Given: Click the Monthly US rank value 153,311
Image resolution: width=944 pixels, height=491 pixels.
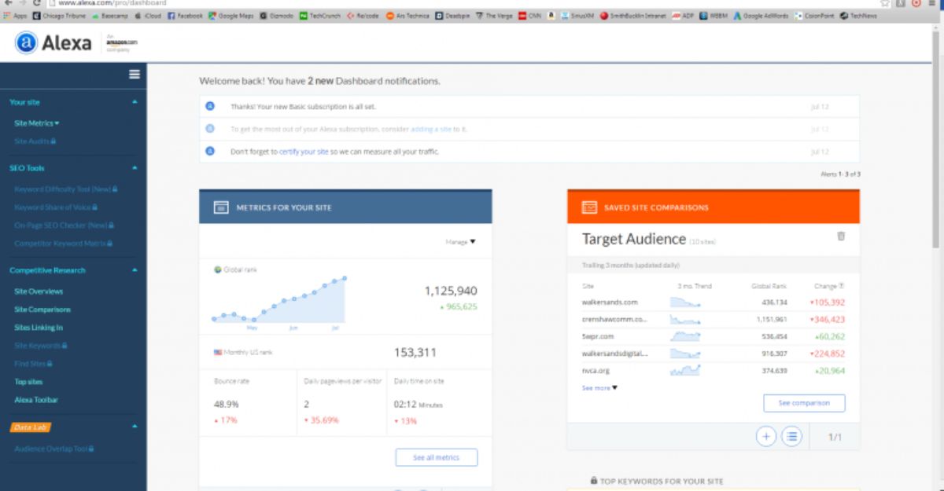Looking at the screenshot, I should [x=415, y=353].
